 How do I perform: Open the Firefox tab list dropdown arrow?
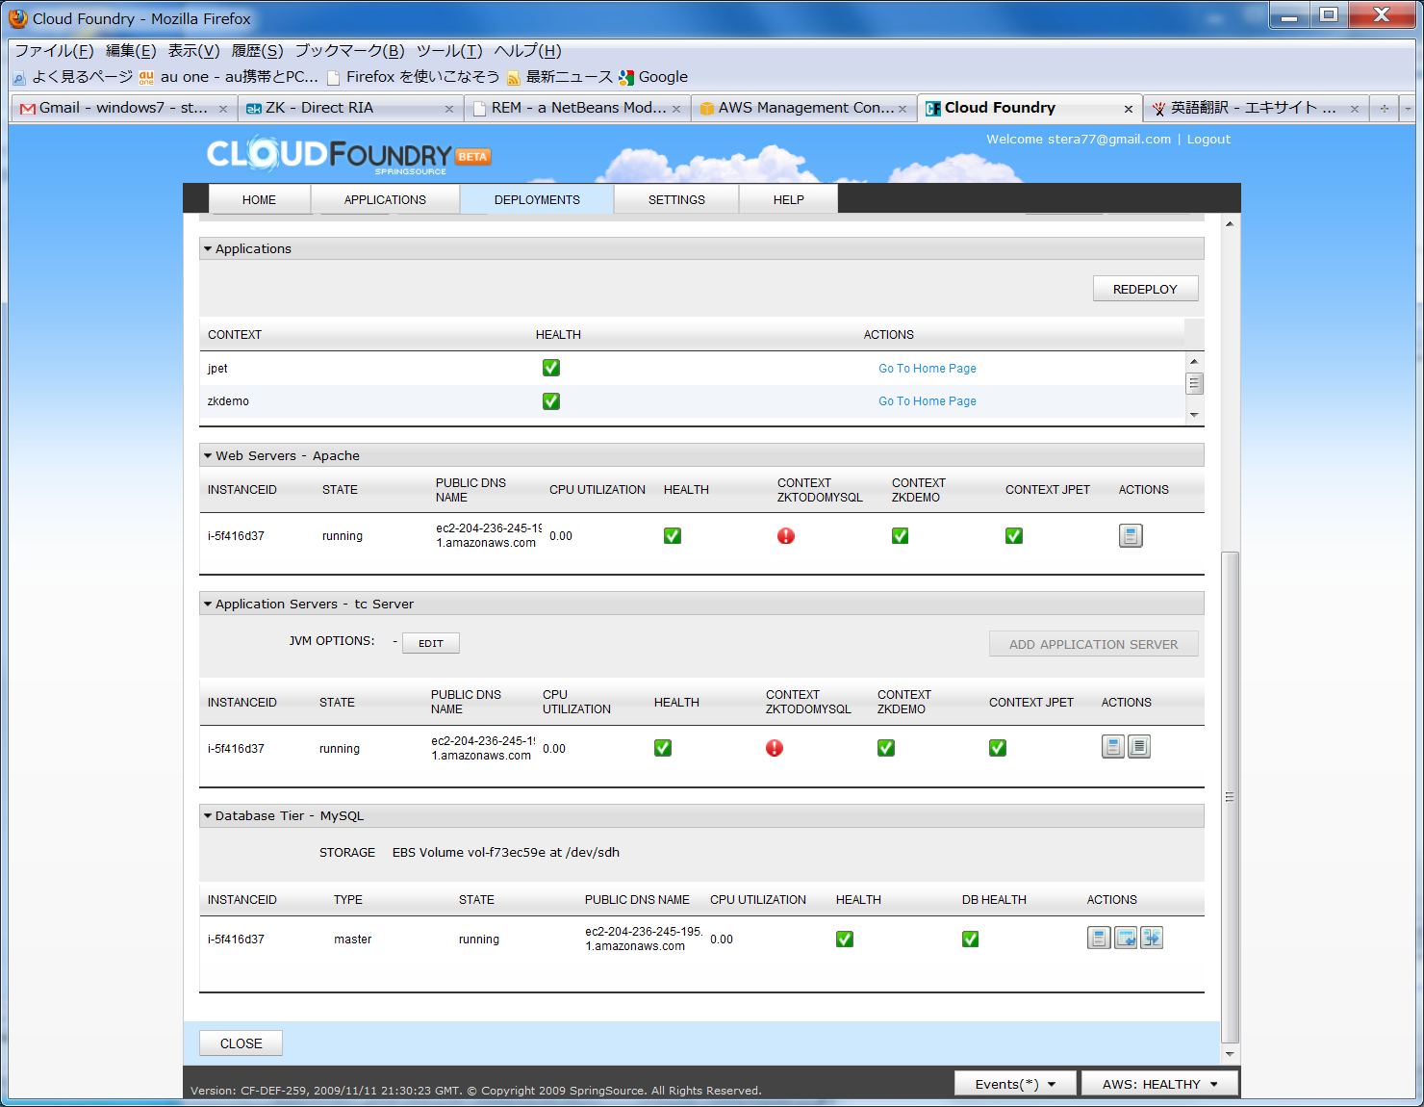pyautogui.click(x=1408, y=109)
